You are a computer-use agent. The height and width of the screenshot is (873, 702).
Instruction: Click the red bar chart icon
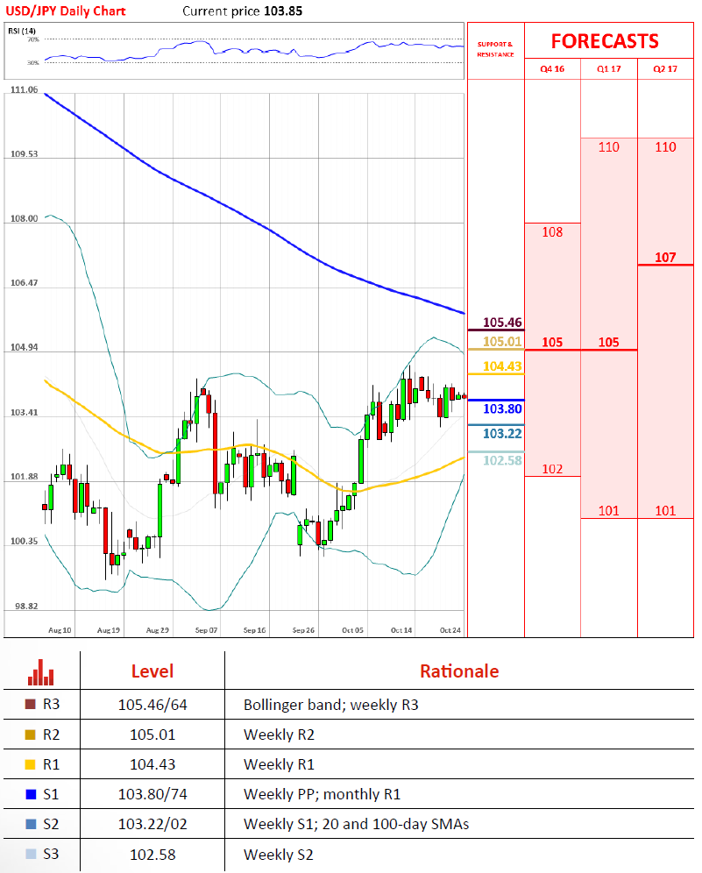pyautogui.click(x=40, y=672)
